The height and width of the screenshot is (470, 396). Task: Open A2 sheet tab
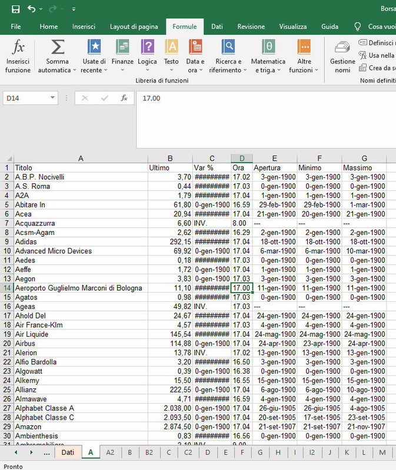[110, 452]
